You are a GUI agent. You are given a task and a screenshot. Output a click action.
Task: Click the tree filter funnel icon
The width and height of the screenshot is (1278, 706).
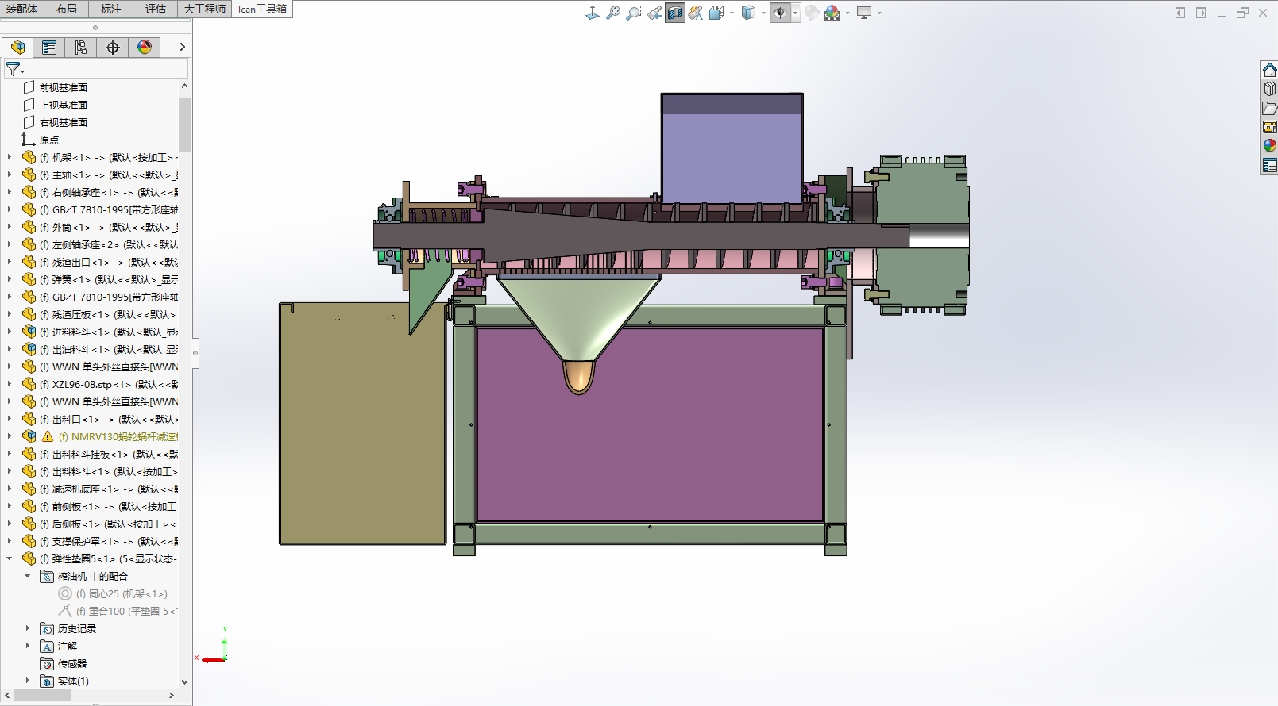14,69
